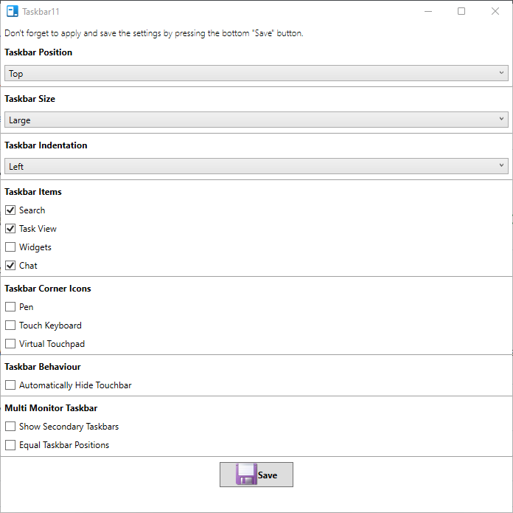Enable the Pen corner icon
The image size is (513, 513).
pyautogui.click(x=10, y=307)
